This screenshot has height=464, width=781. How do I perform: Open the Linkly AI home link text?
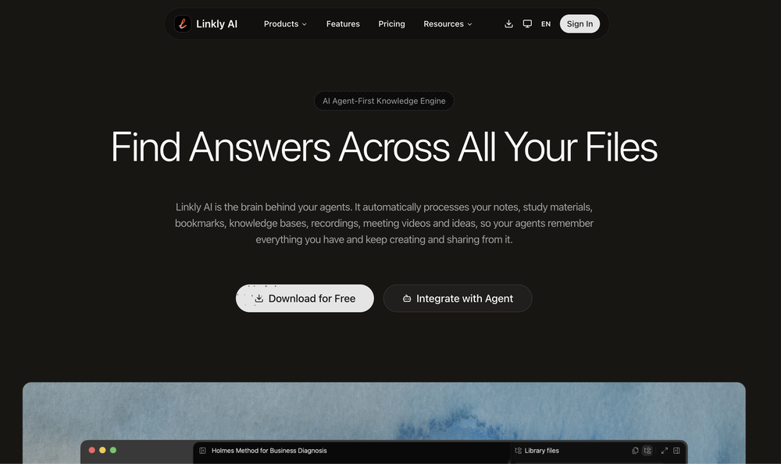click(216, 24)
